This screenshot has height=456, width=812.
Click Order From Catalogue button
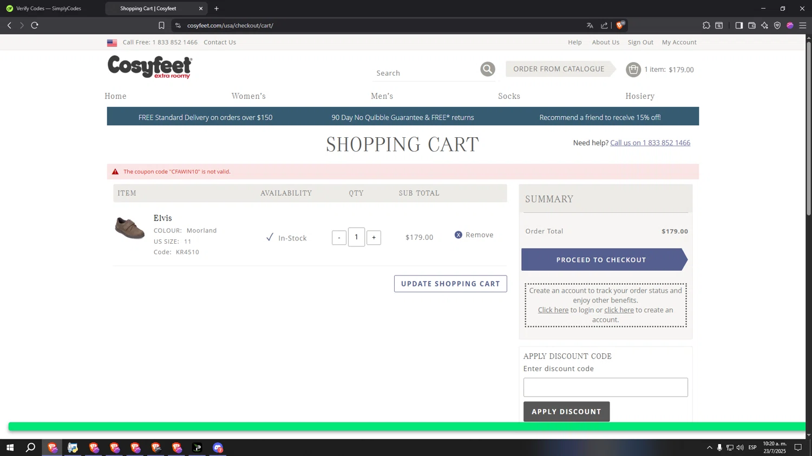click(561, 69)
